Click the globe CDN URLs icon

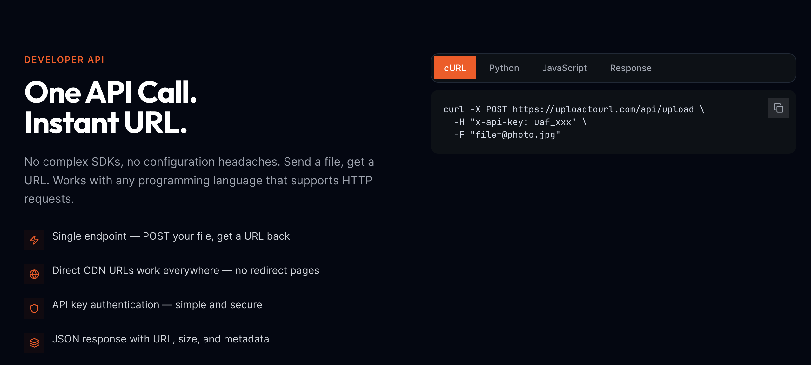tap(34, 274)
